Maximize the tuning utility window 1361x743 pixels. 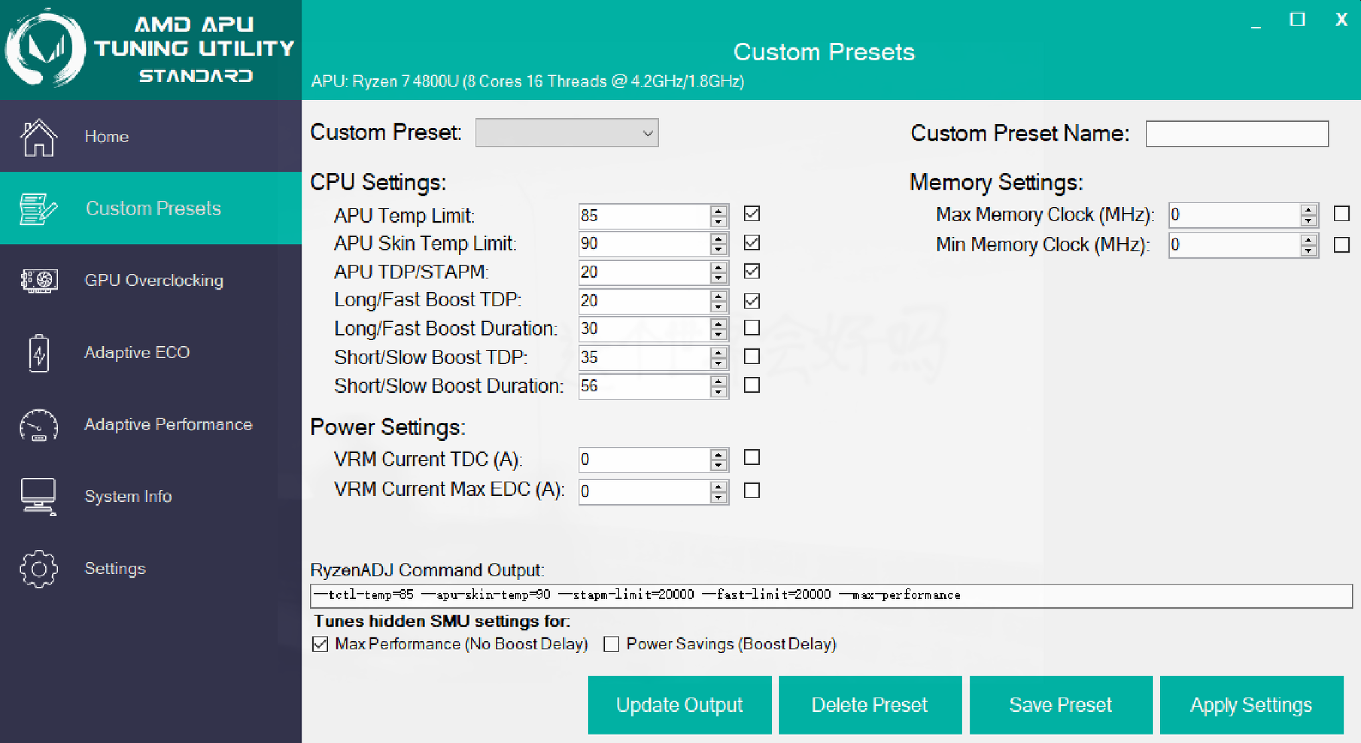[1297, 19]
